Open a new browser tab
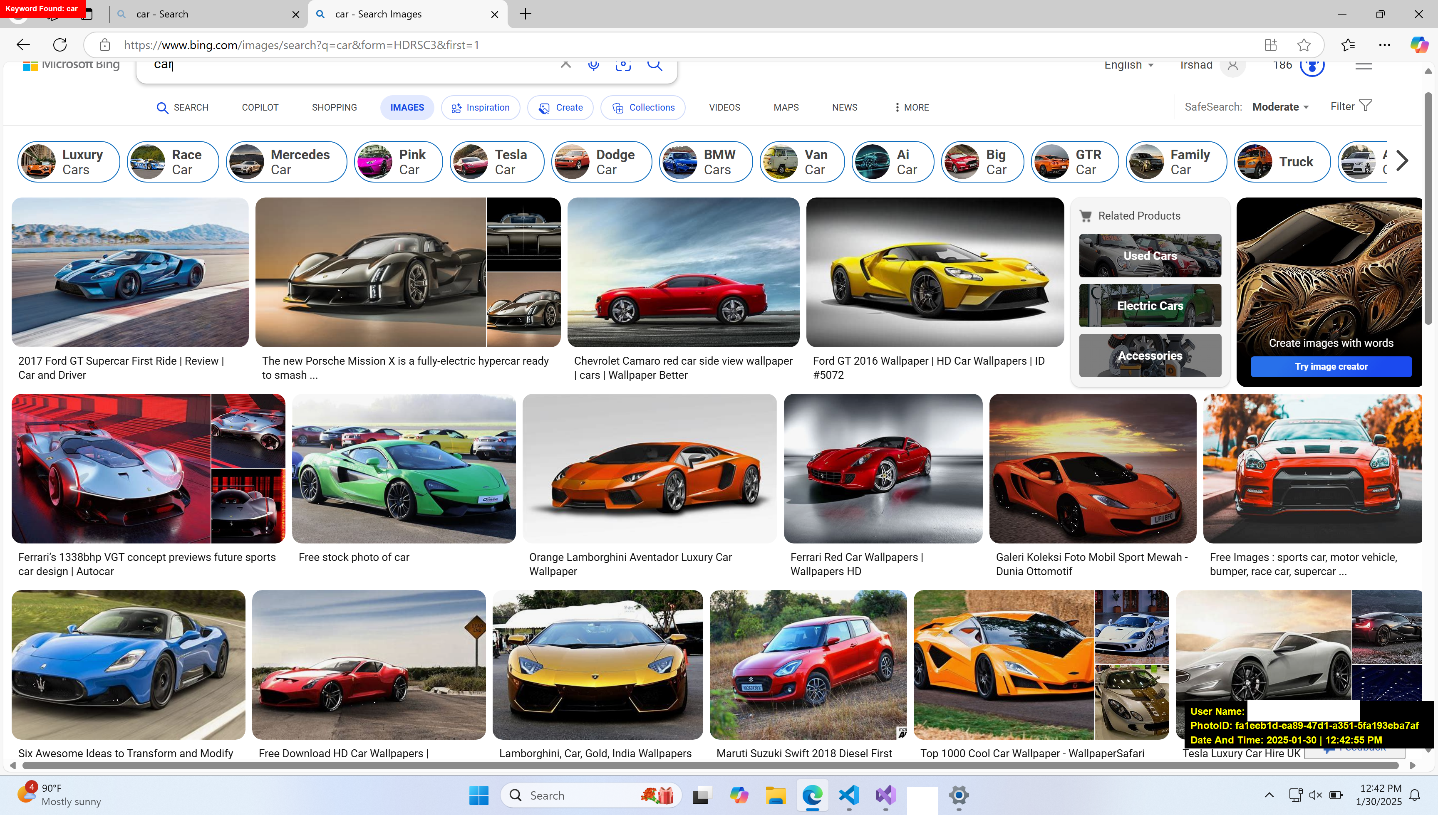Screen dimensions: 1438x815 click(525, 14)
